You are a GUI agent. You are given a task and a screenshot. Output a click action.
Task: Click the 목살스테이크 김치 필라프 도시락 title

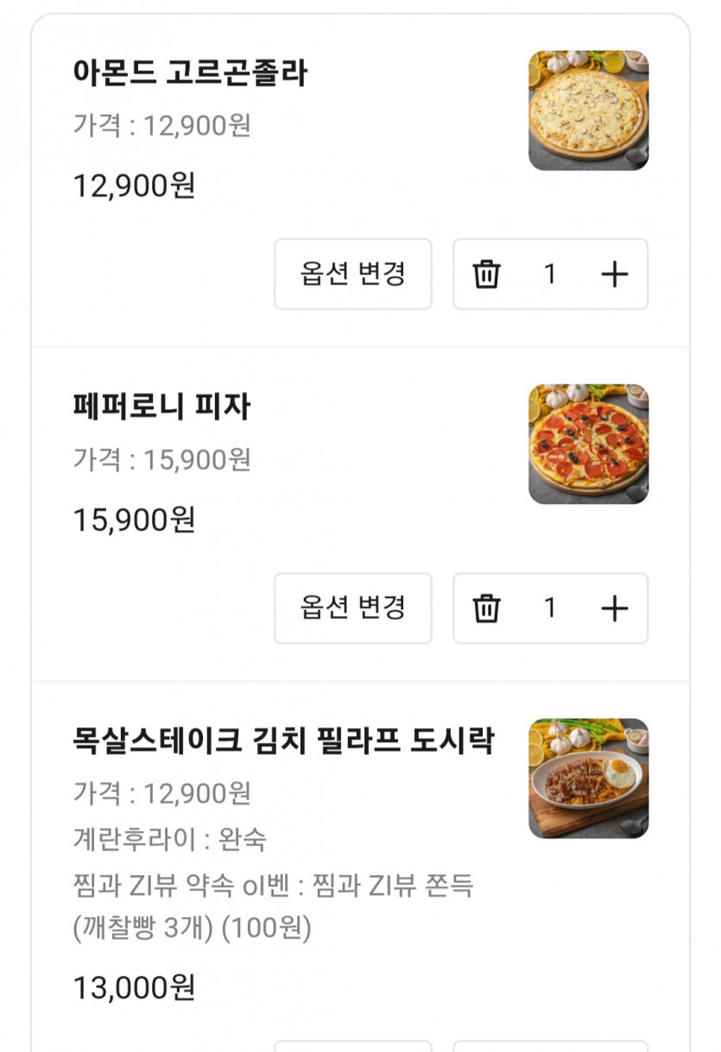(283, 741)
